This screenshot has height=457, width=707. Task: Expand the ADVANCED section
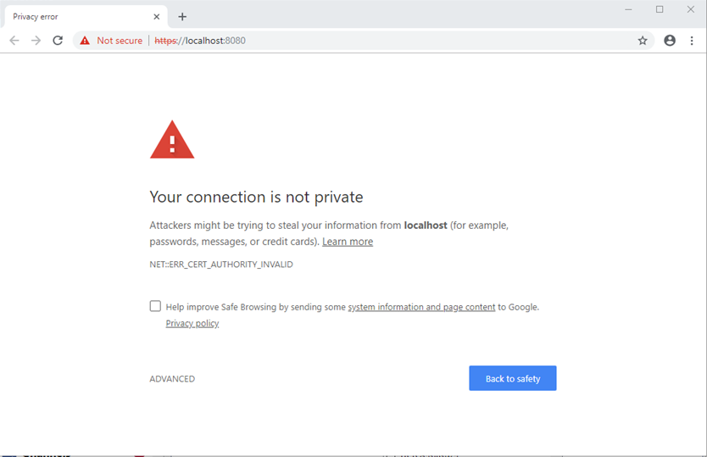pyautogui.click(x=172, y=379)
